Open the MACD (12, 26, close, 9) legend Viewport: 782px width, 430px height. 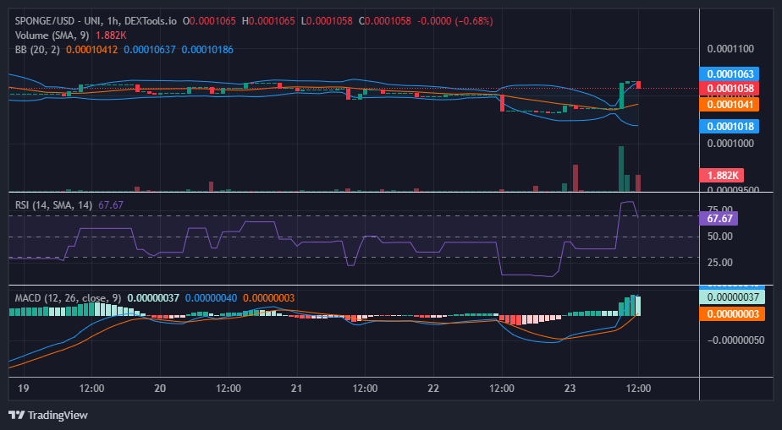[68, 298]
